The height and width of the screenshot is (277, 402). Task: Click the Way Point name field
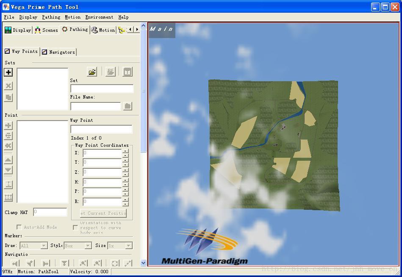pos(102,129)
